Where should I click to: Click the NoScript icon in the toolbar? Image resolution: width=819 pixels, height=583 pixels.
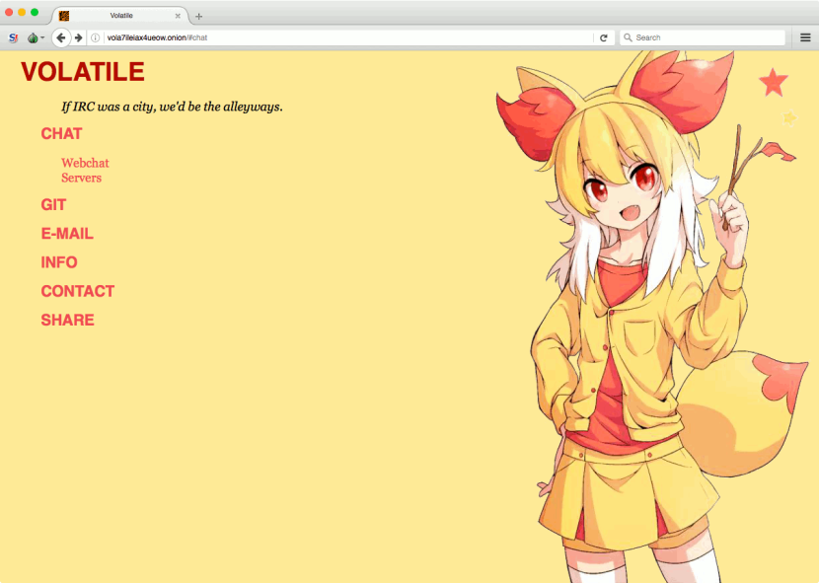[x=13, y=37]
